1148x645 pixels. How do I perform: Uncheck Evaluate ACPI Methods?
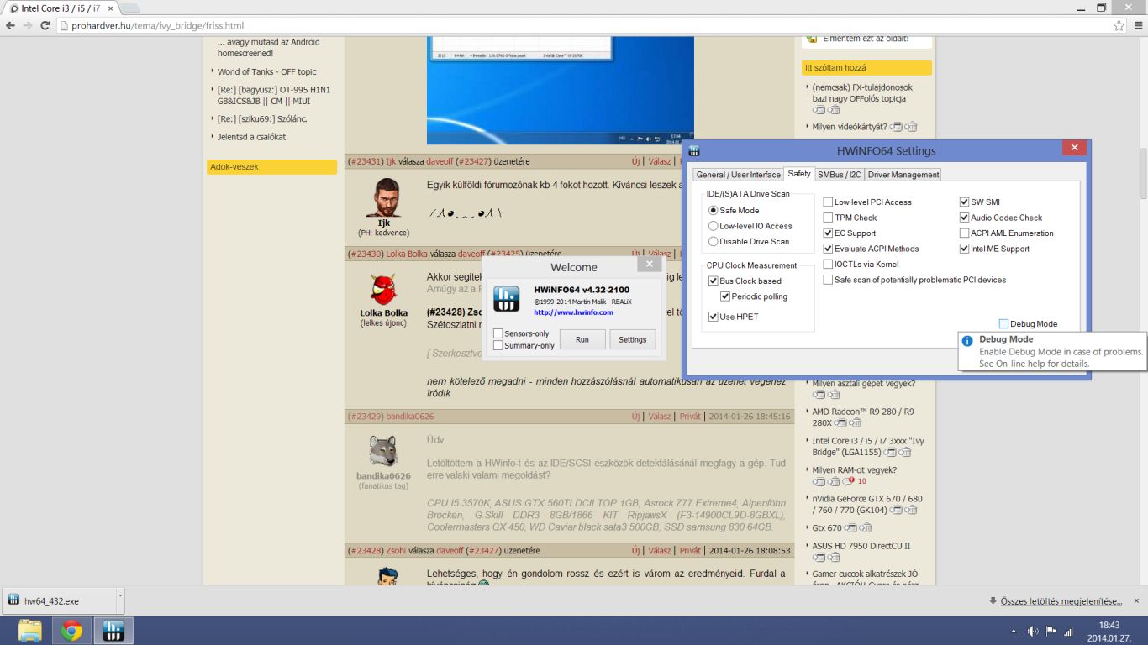click(x=828, y=249)
